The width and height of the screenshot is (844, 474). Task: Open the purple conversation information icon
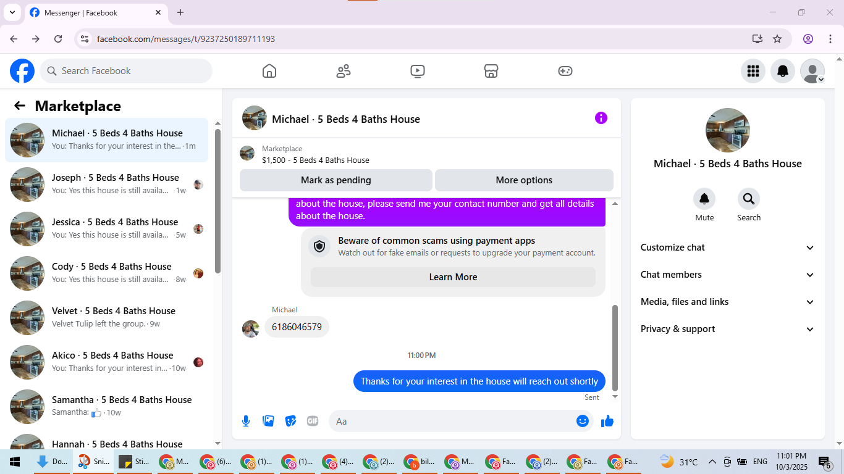pyautogui.click(x=601, y=118)
